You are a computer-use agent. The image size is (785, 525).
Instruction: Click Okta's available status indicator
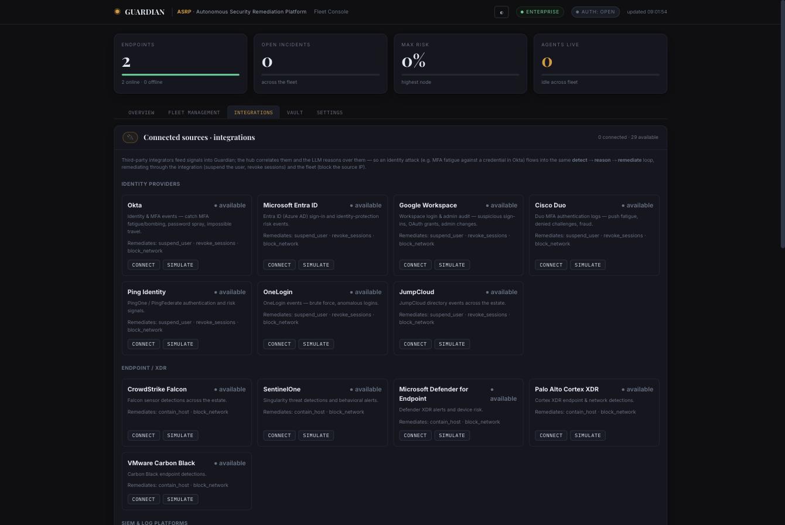(x=230, y=205)
